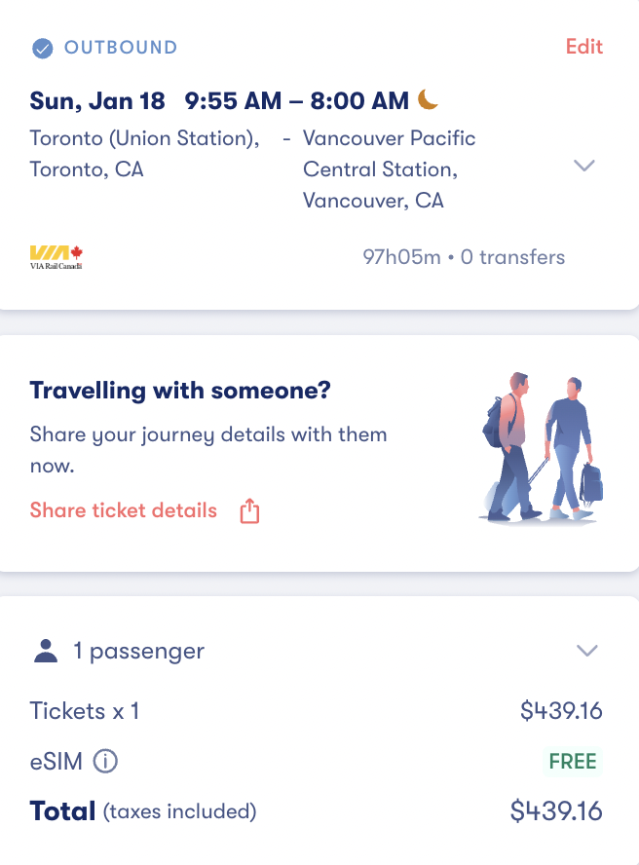Image resolution: width=639 pixels, height=865 pixels.
Task: Select the VIA Rail Canada logo
Action: coord(56,256)
